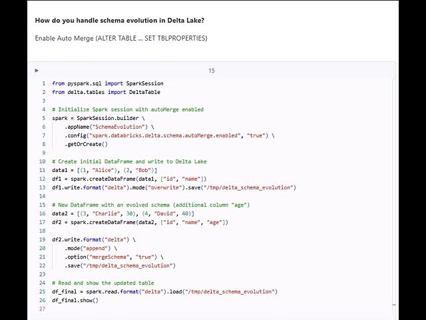Click the df2 createDataFrame line

(x=140, y=222)
